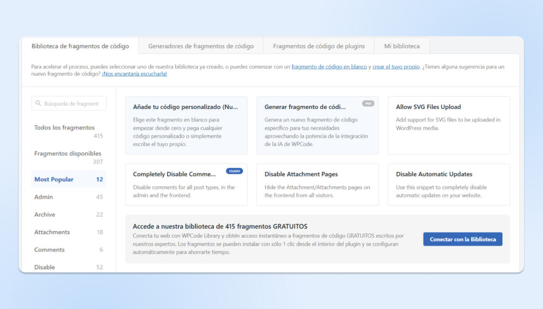
Task: Open Fragmentos de código de plugins tab
Action: pyautogui.click(x=319, y=46)
